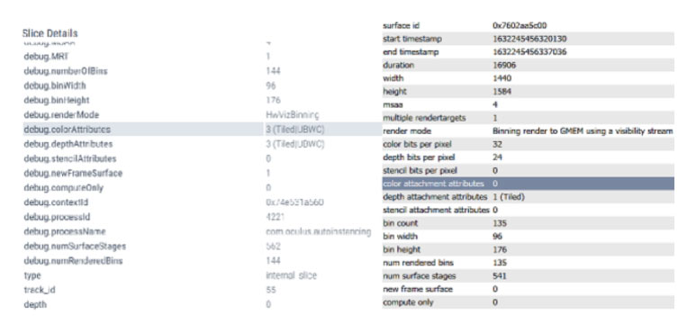Select the duration row showing 16906

pos(528,65)
